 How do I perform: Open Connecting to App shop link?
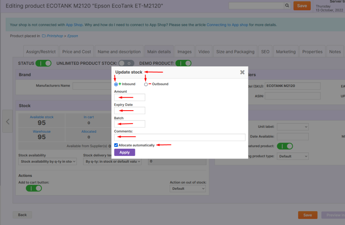coord(227,25)
